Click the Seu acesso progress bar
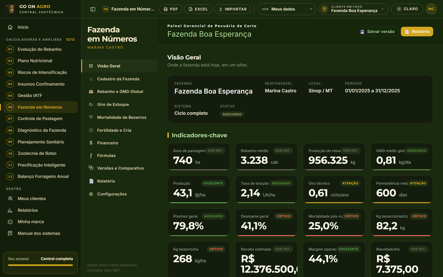The image size is (443, 277). click(x=40, y=265)
